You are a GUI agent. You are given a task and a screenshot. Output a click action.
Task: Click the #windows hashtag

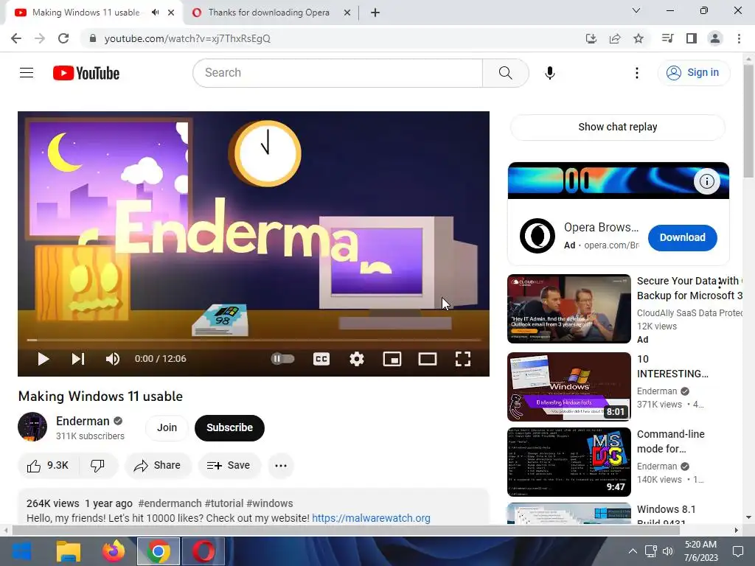(270, 503)
